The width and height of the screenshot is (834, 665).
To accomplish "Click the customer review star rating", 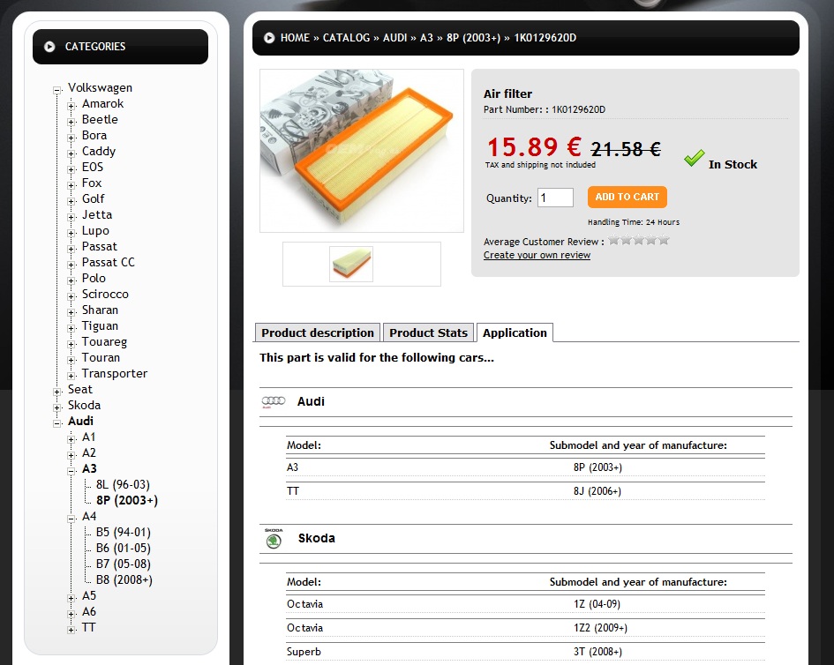I will coord(638,240).
